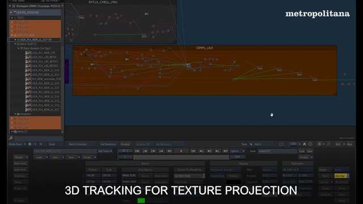Image resolution: width=363 pixels, height=204 pixels.
Task: Click Load button next to node name
Action: tap(302, 151)
